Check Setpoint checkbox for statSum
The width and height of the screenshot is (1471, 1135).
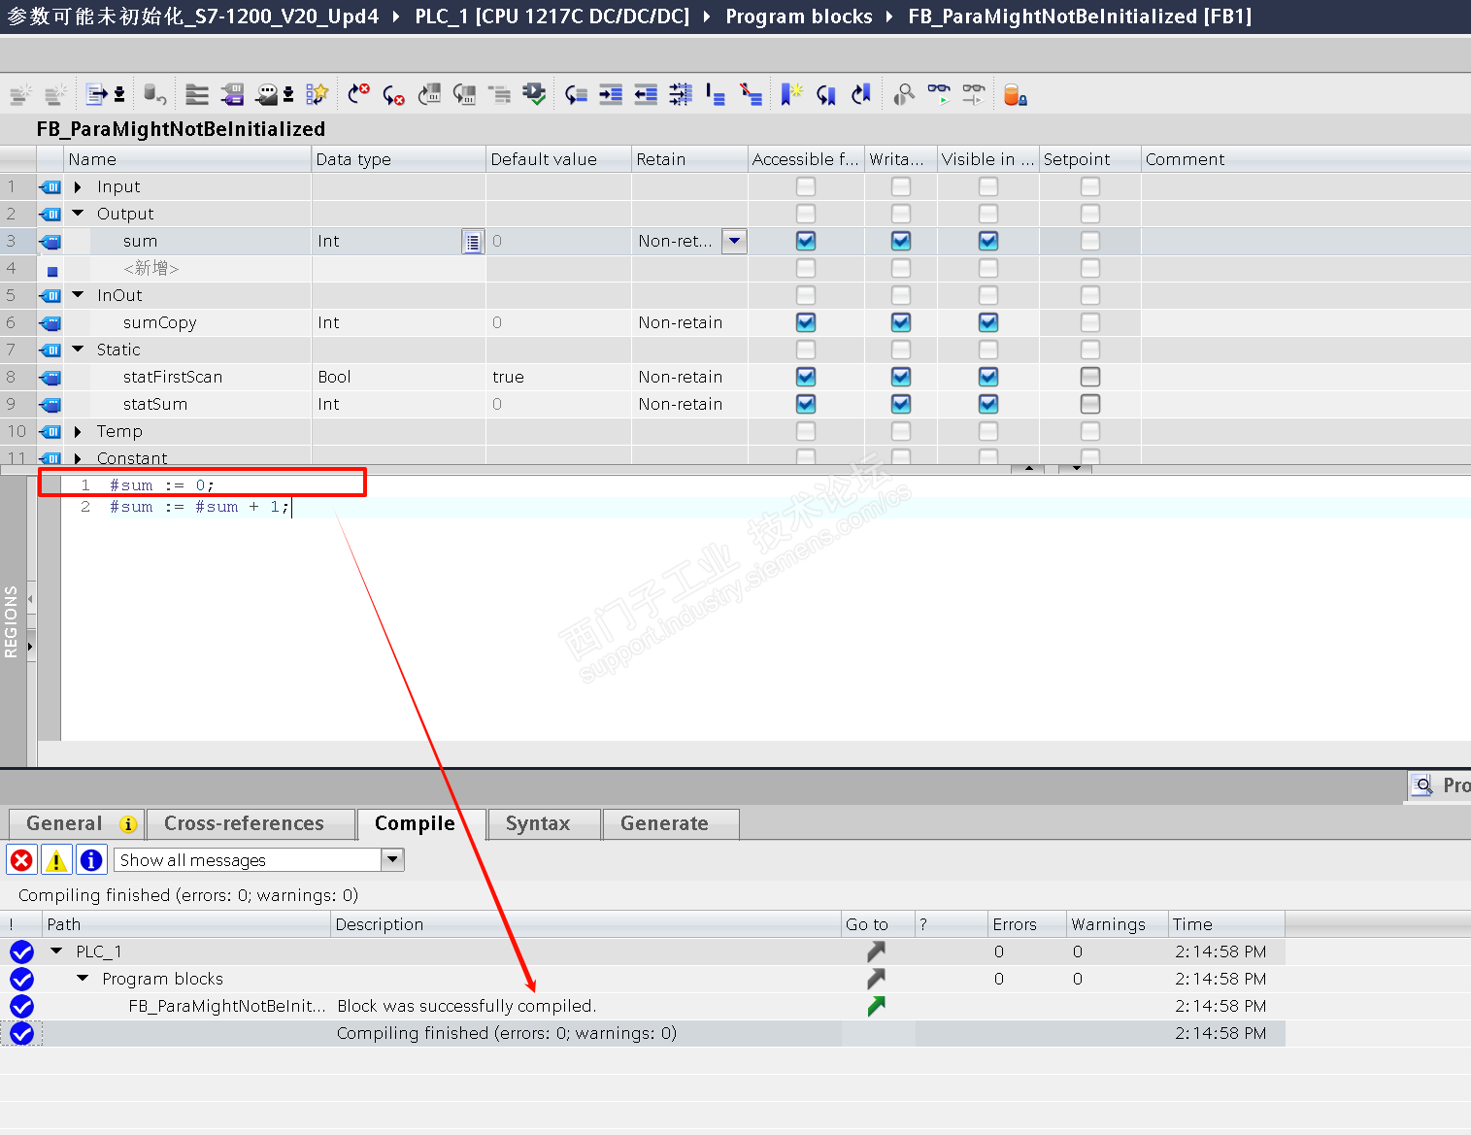pos(1090,404)
